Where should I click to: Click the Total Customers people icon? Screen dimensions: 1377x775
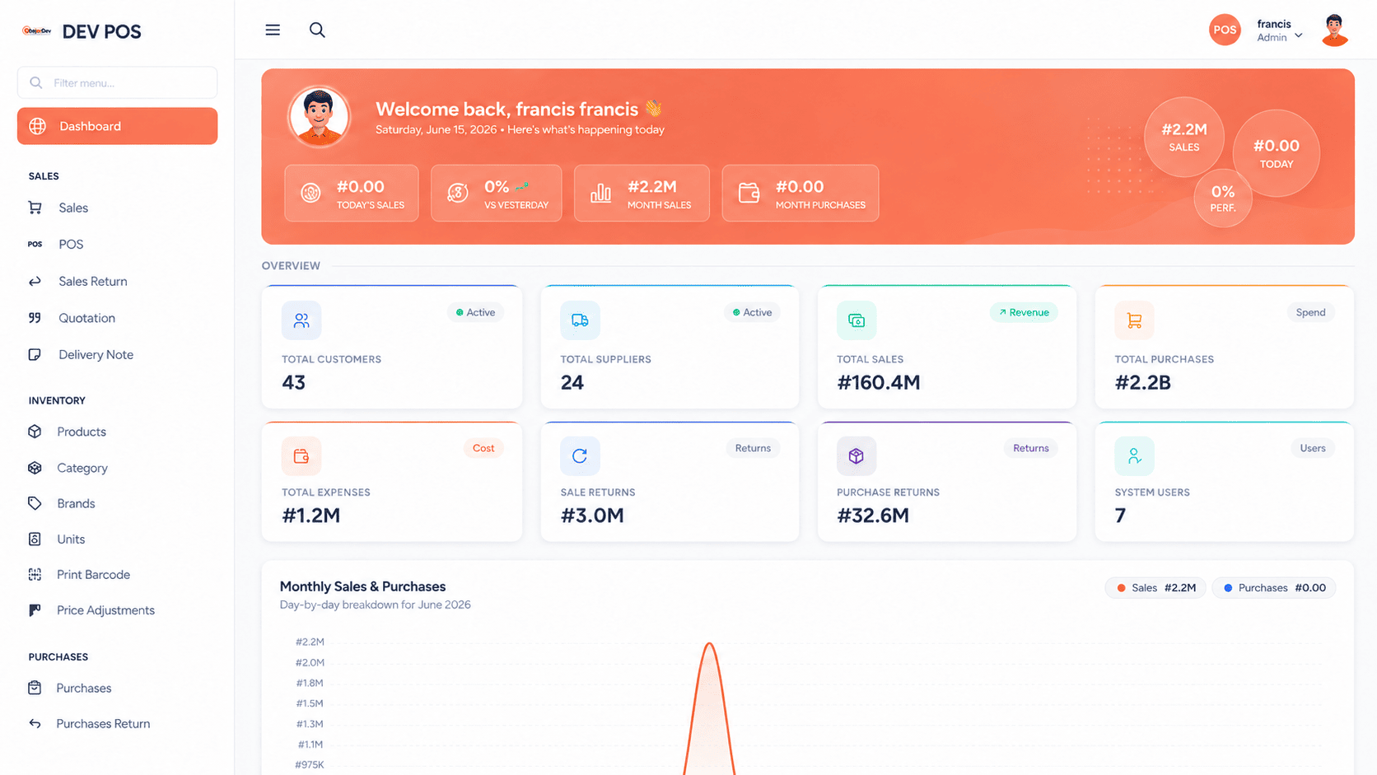pyautogui.click(x=301, y=320)
